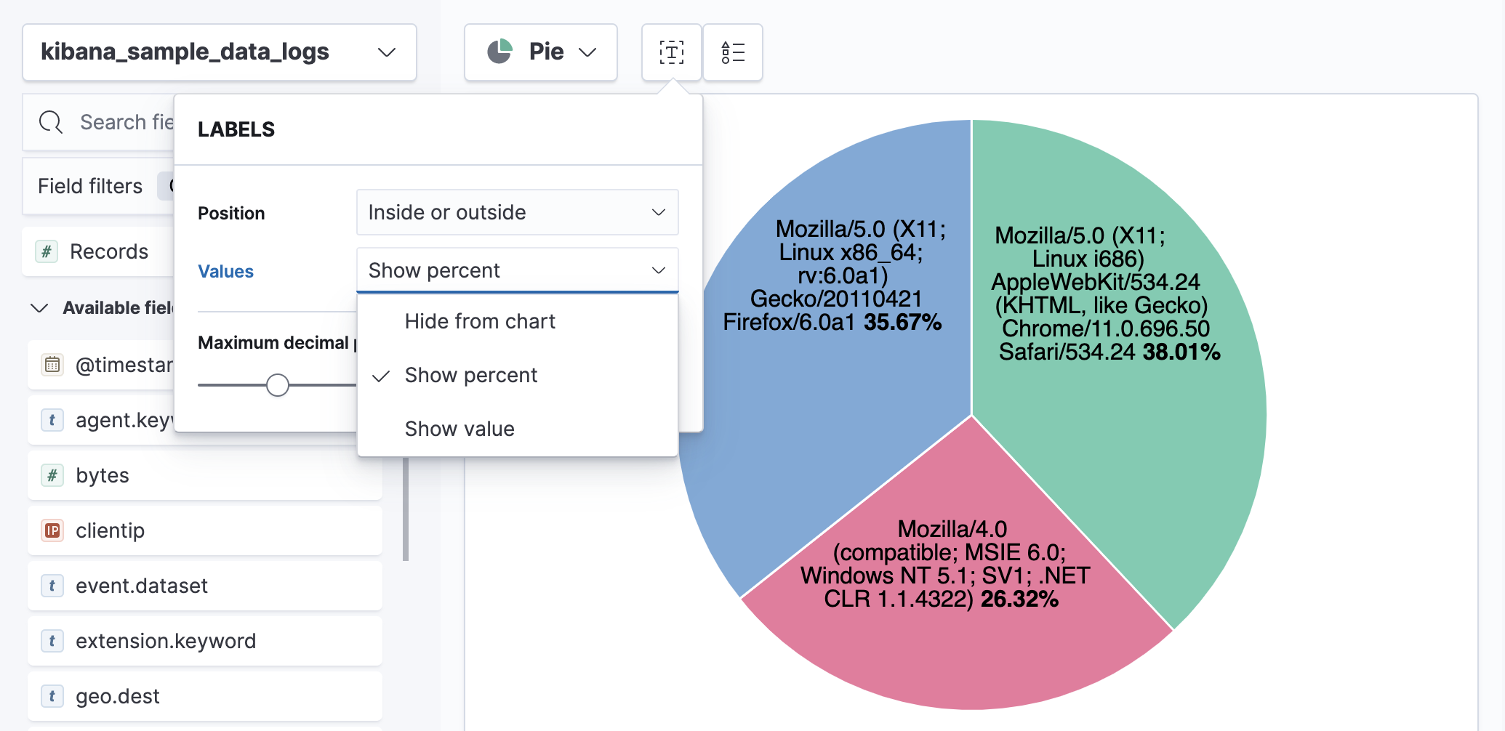Open Field filters
The image size is (1505, 731).
[90, 186]
